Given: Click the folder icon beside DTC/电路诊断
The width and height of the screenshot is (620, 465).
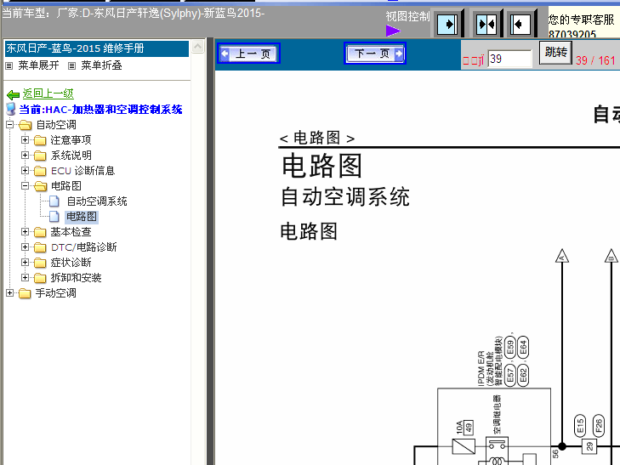Looking at the screenshot, I should pyautogui.click(x=40, y=247).
